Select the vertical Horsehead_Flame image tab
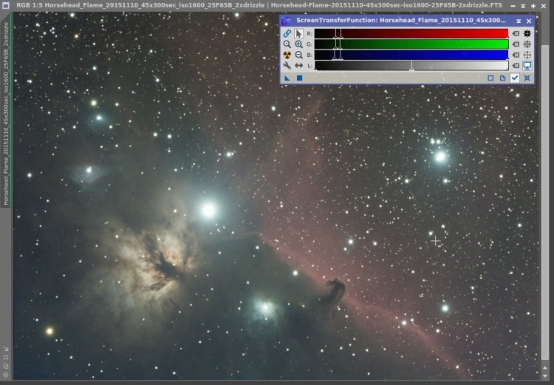 point(6,113)
